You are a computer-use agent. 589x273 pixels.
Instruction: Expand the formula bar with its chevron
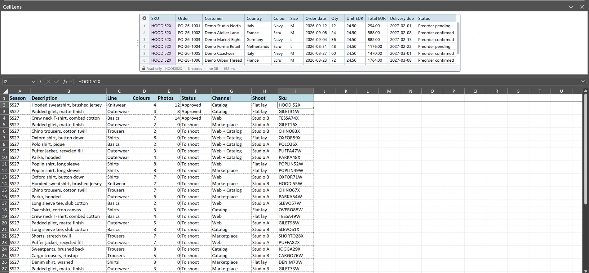coord(583,81)
